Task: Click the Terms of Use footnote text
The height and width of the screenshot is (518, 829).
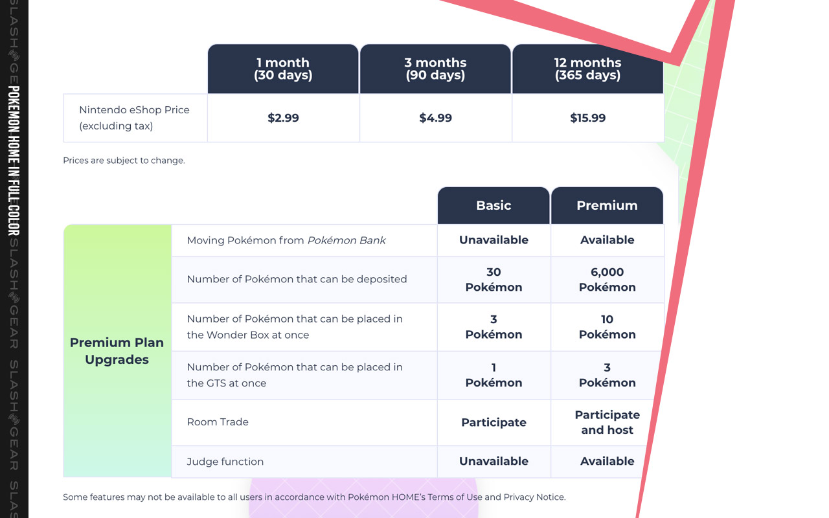Action: 314,497
